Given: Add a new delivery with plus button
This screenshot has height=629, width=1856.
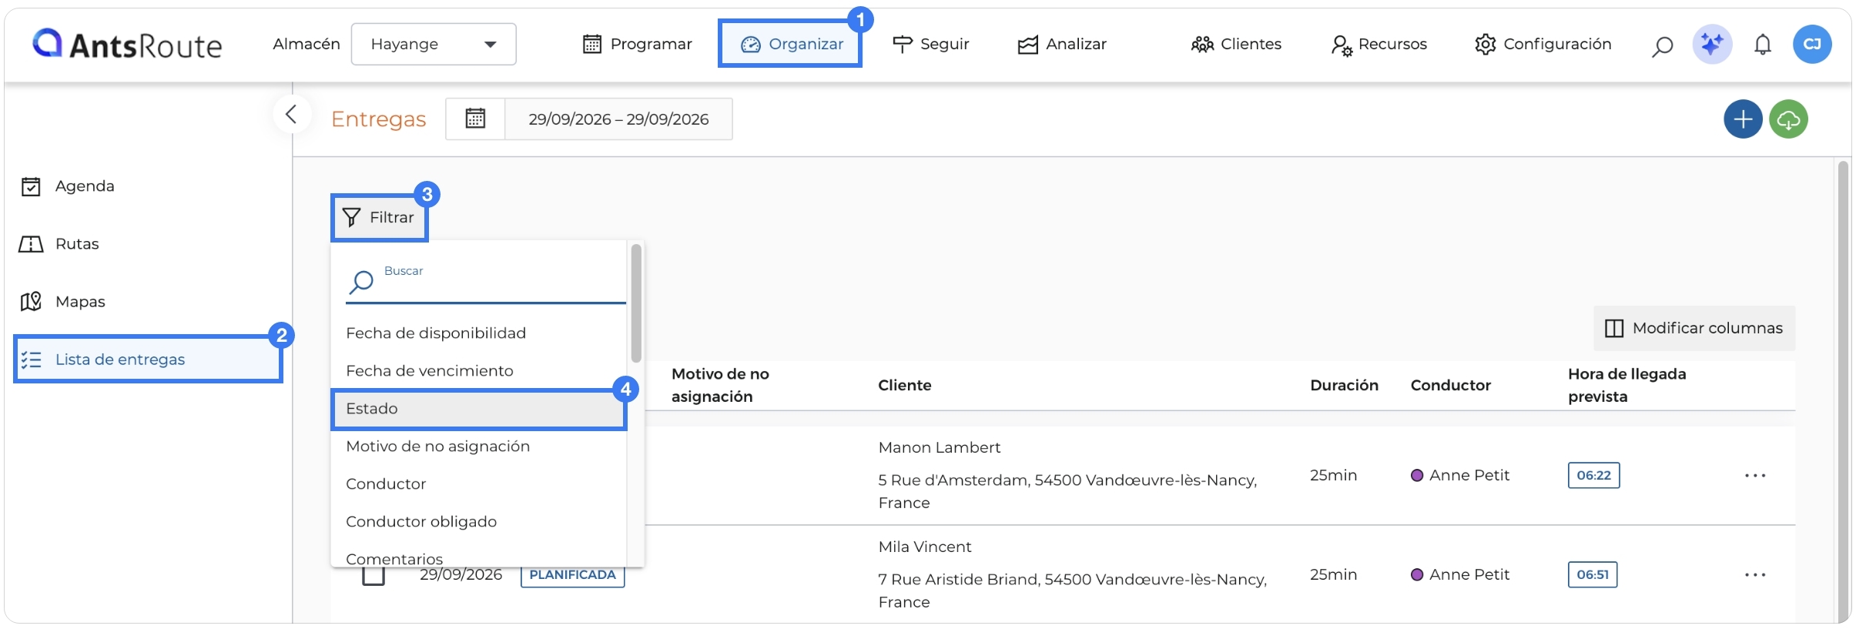Looking at the screenshot, I should pos(1743,119).
